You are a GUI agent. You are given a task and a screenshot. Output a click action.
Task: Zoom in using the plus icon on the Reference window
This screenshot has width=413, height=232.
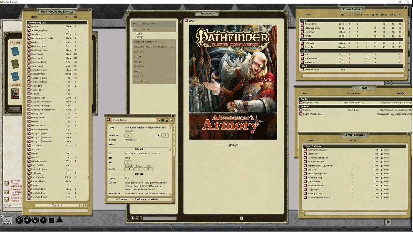[132, 218]
